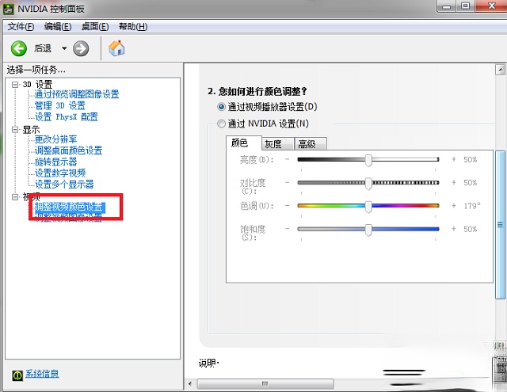Screen dimensions: 507x392
Task: Click the 显示 category label
Action: click(x=31, y=130)
